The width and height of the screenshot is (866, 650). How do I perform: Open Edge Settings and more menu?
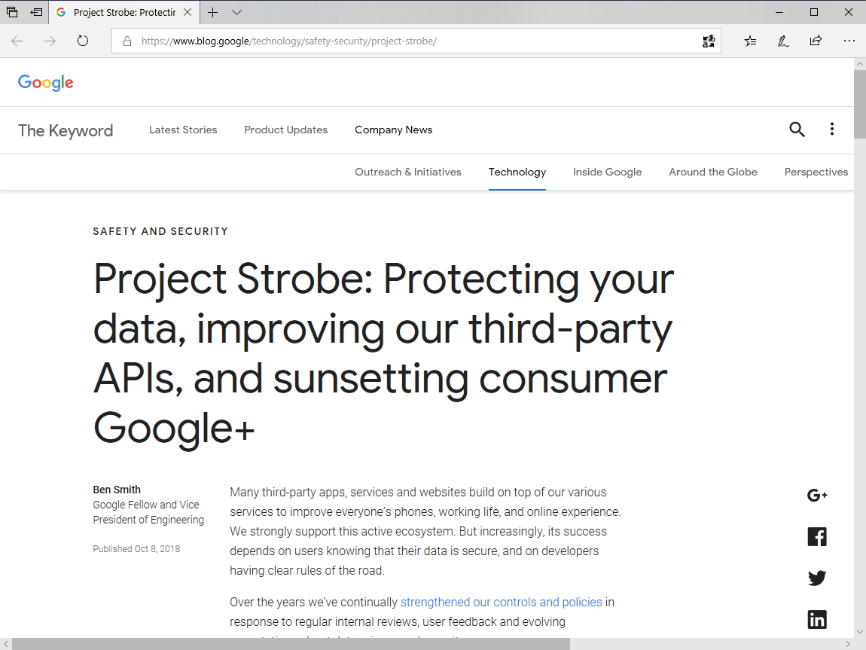point(849,41)
